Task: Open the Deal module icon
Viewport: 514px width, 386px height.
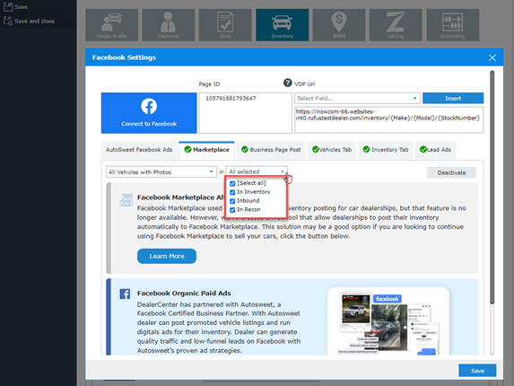Action: click(225, 25)
